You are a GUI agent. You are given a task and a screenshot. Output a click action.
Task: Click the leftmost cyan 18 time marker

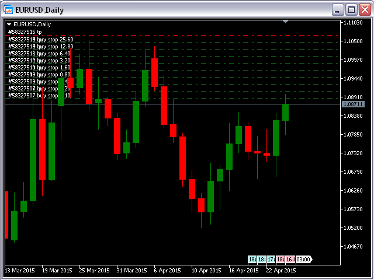(252, 259)
